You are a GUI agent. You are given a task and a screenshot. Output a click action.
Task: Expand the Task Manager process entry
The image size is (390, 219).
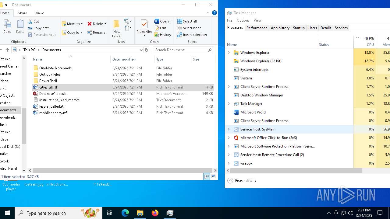229,104
